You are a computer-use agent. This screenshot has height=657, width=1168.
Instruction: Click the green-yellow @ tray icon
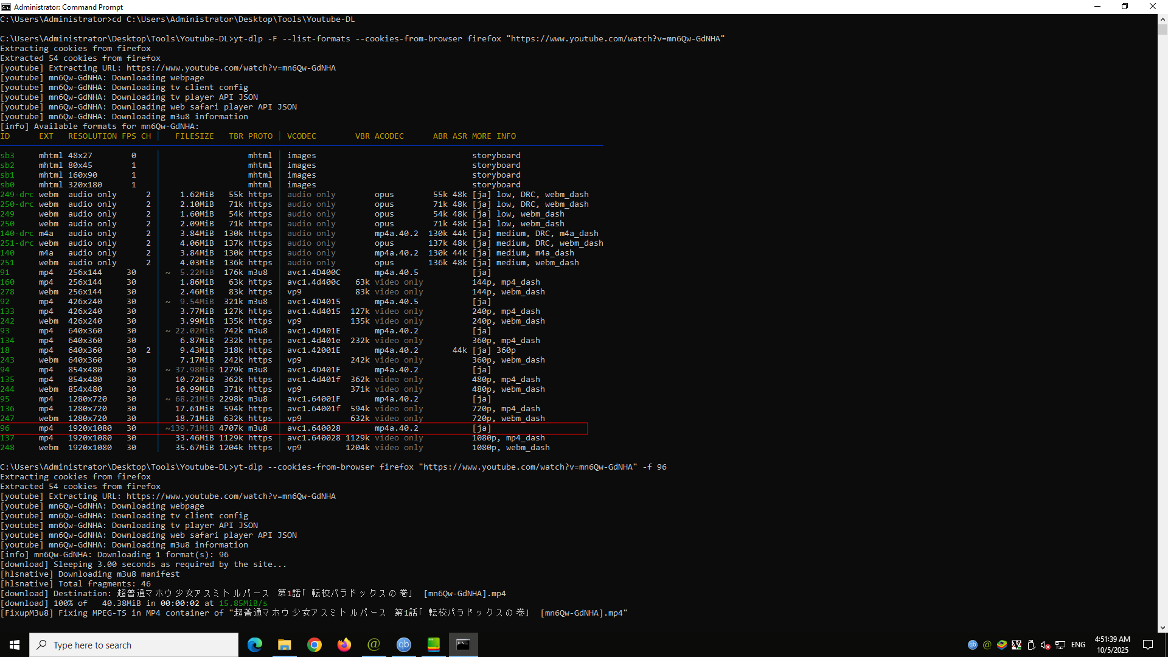pos(987,645)
